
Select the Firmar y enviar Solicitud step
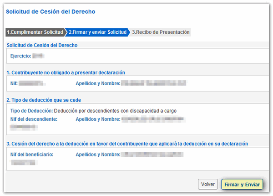(97, 32)
